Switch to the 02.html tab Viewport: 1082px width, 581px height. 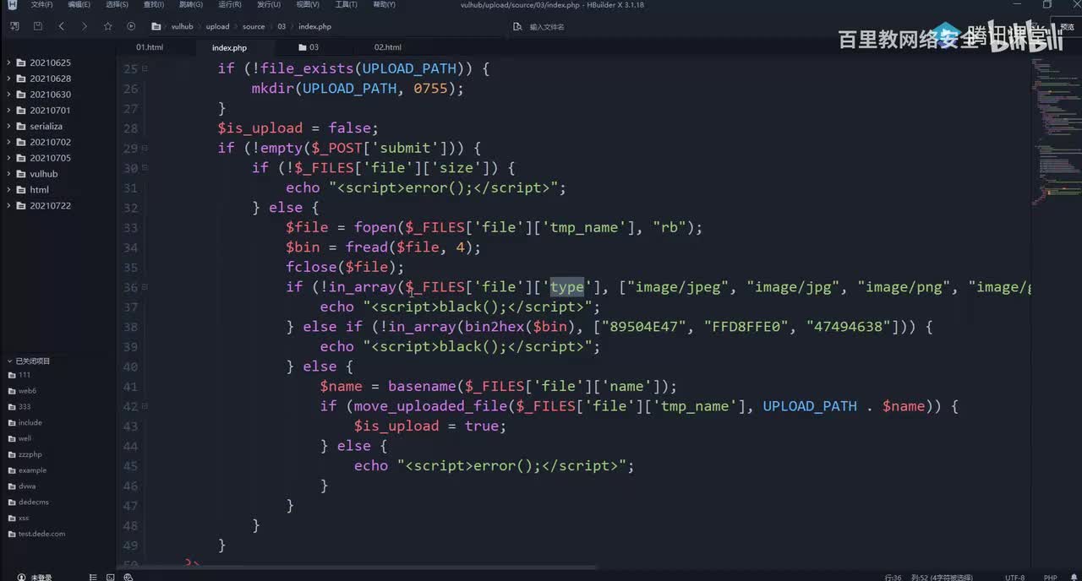[388, 47]
